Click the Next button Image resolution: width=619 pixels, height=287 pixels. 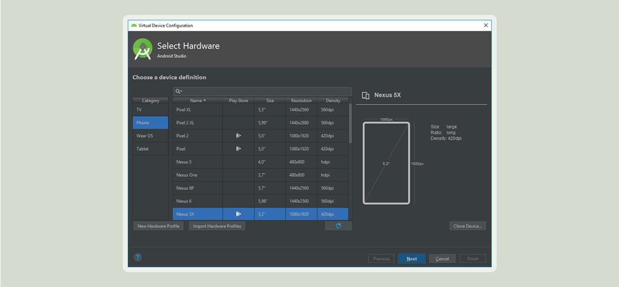click(412, 259)
